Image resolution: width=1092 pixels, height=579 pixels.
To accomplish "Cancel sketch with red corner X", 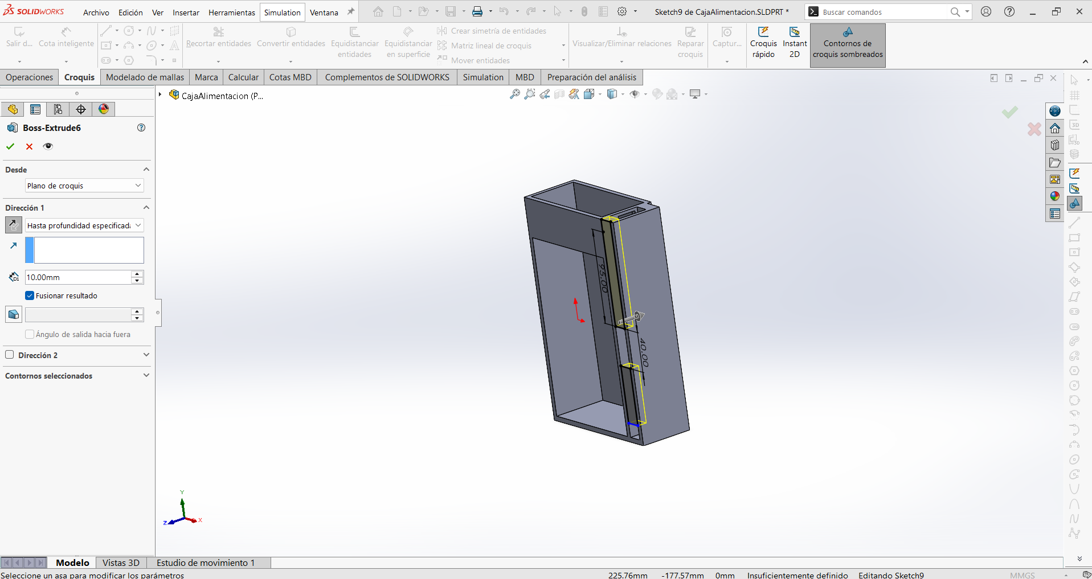I will [1034, 129].
